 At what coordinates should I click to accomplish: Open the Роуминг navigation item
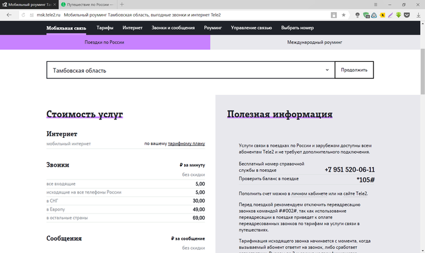[x=212, y=28]
